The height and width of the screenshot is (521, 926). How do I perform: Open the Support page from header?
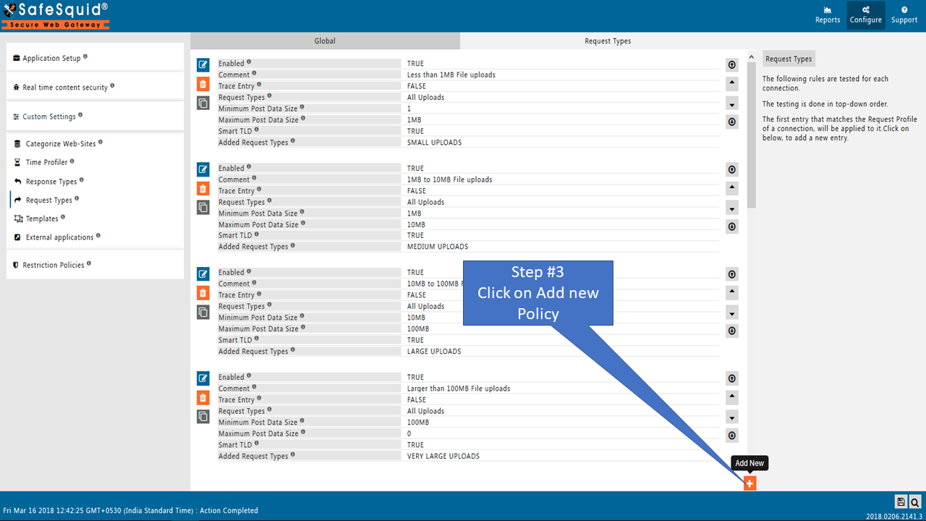(x=904, y=15)
